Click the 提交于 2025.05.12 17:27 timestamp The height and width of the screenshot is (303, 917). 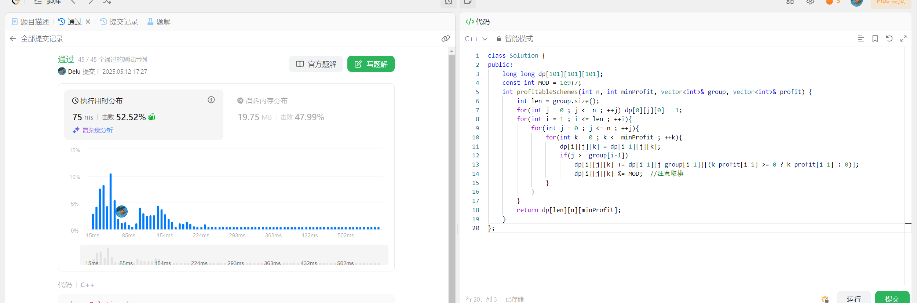pyautogui.click(x=115, y=72)
